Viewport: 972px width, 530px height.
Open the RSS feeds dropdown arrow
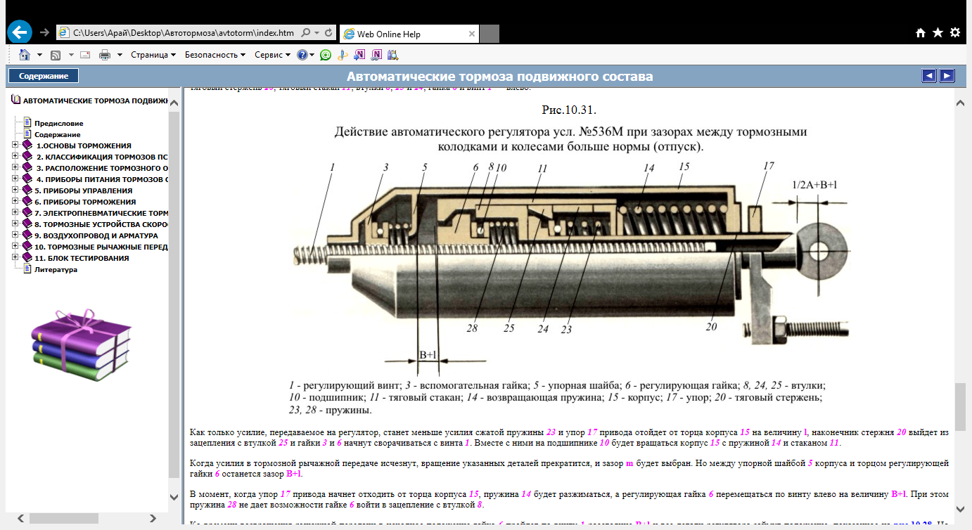[70, 55]
